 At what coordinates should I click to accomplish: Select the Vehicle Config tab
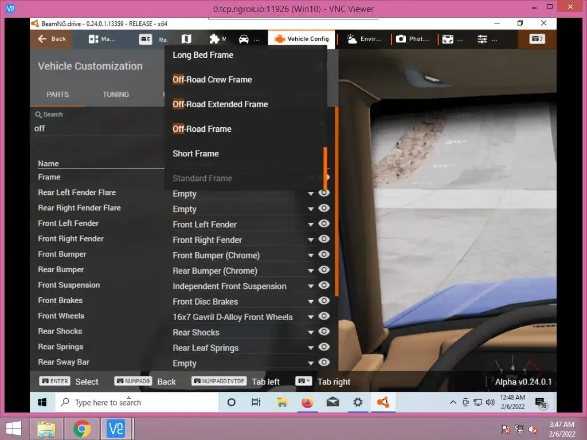(302, 39)
